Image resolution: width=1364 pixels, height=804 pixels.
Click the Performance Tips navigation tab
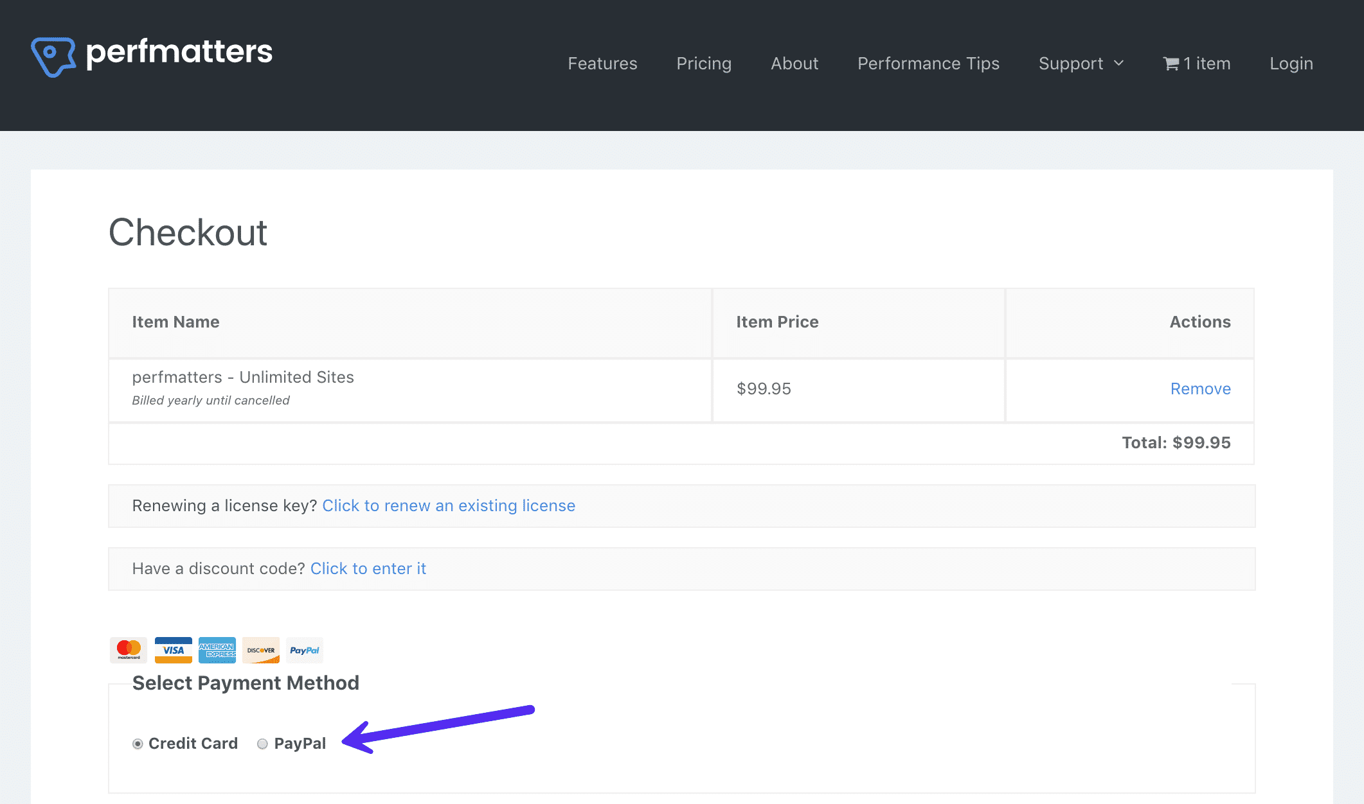point(928,63)
